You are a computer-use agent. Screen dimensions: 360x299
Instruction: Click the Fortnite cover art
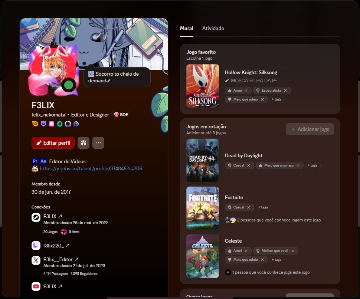[x=203, y=208]
